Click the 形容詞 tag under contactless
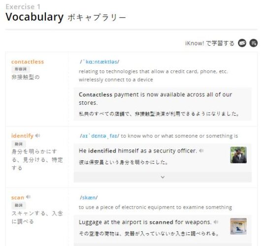The image size is (265, 246). coord(21,69)
